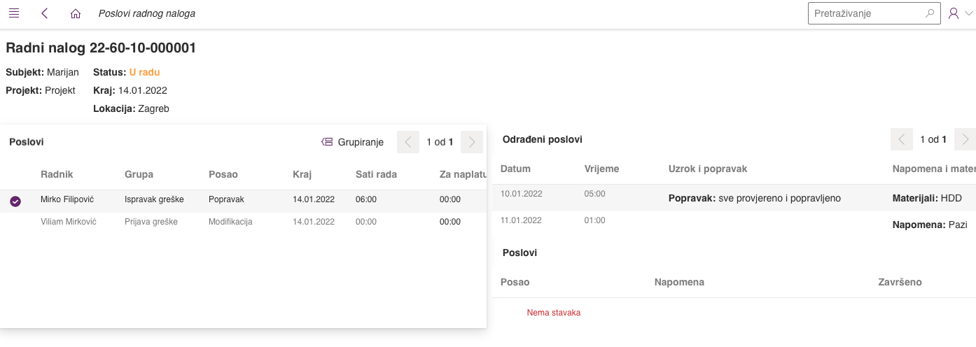Open the hamburger main menu
The image size is (976, 347).
tap(14, 13)
